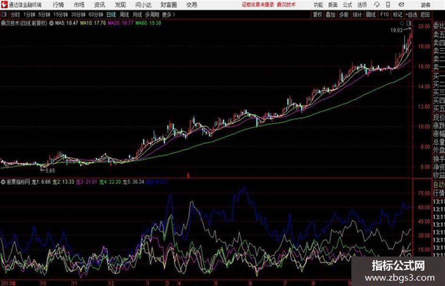Select the 周线 weekly period tab
Viewport: 445px width, 286px height.
tap(124, 15)
